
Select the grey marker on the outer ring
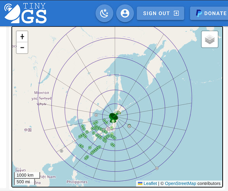[157, 168]
